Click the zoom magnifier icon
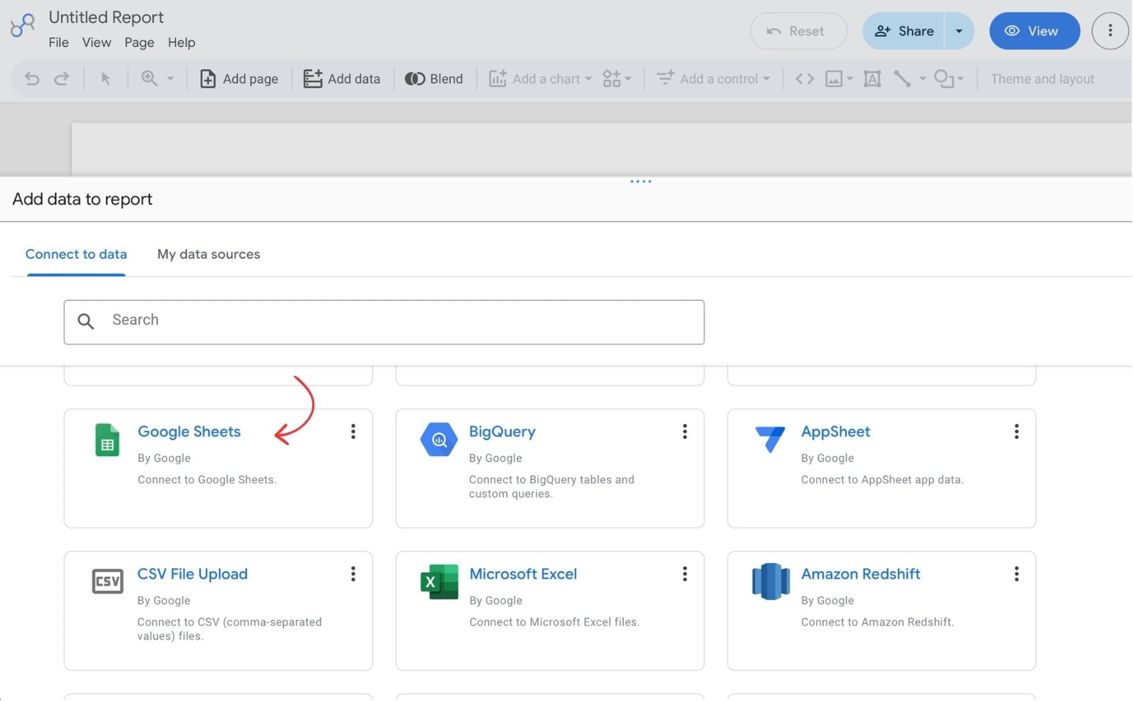The width and height of the screenshot is (1133, 701). tap(149, 78)
